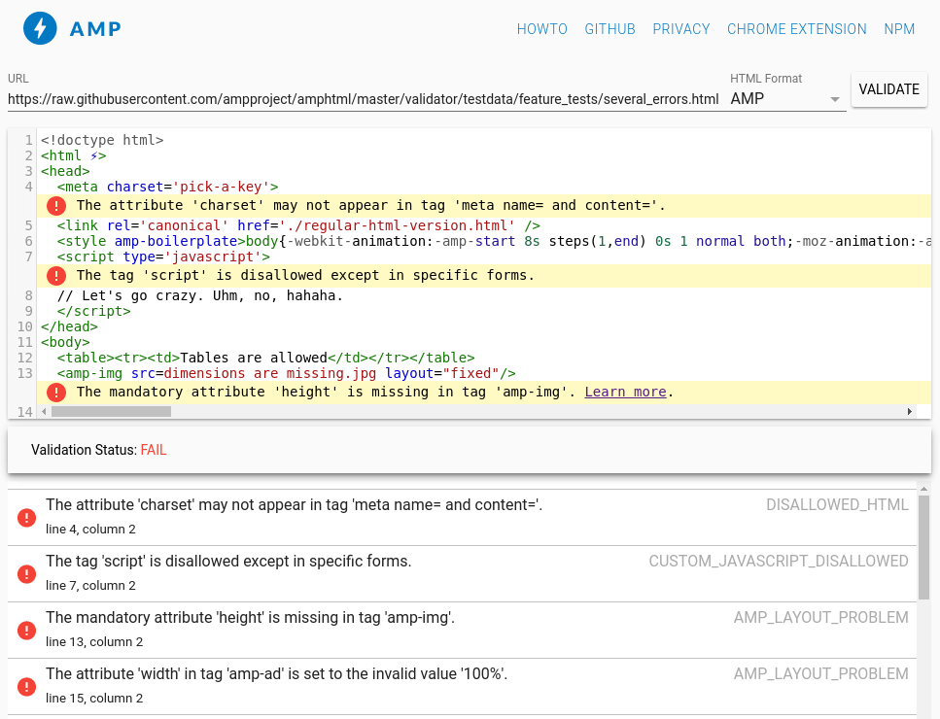Open the HOWTO navigation link

point(541,29)
